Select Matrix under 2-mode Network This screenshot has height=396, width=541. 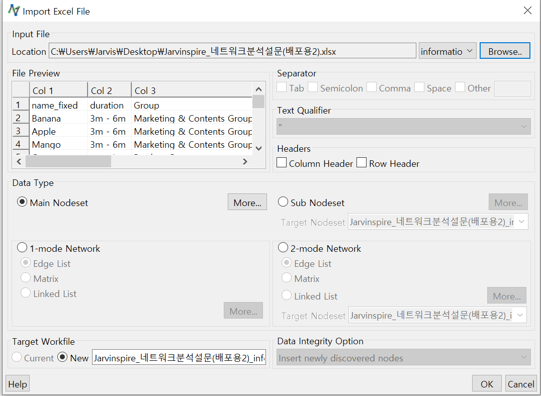click(287, 278)
